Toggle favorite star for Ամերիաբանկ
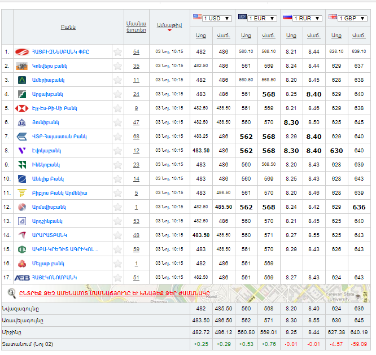This screenshot has width=376, height=355. point(118,80)
